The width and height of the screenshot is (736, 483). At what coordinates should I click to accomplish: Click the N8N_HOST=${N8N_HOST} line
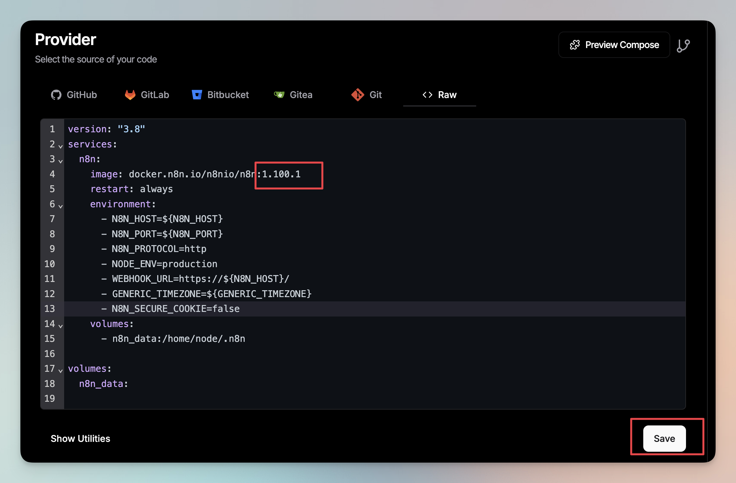point(162,219)
